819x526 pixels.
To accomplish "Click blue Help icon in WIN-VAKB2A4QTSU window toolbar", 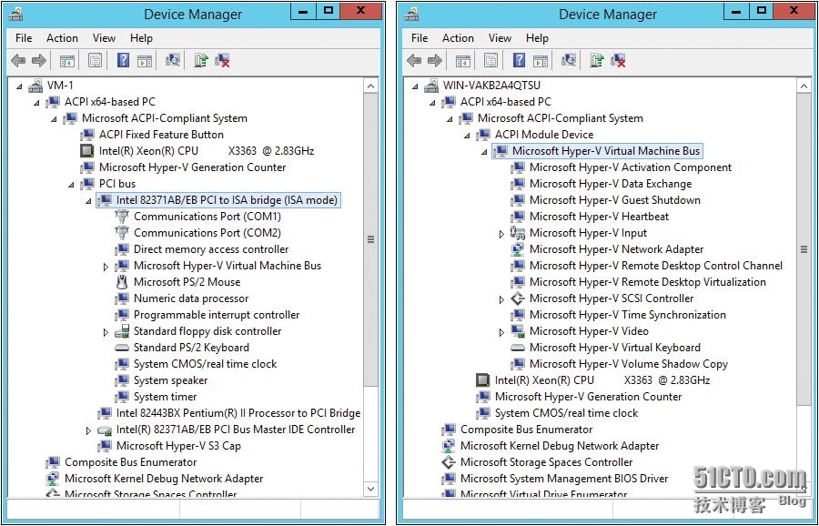I will tap(519, 61).
